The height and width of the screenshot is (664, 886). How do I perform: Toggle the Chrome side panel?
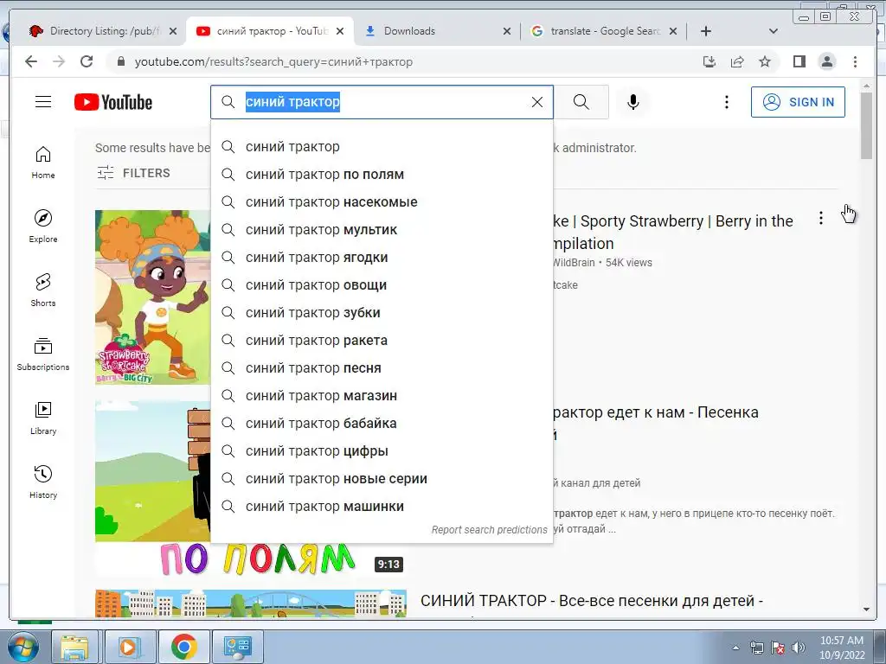point(799,61)
